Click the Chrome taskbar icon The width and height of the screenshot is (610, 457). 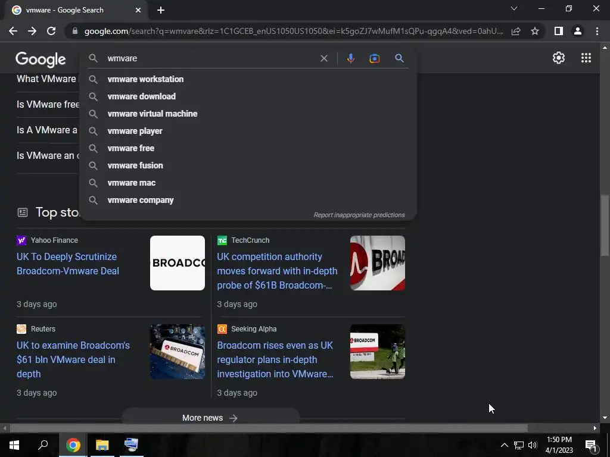(x=73, y=445)
